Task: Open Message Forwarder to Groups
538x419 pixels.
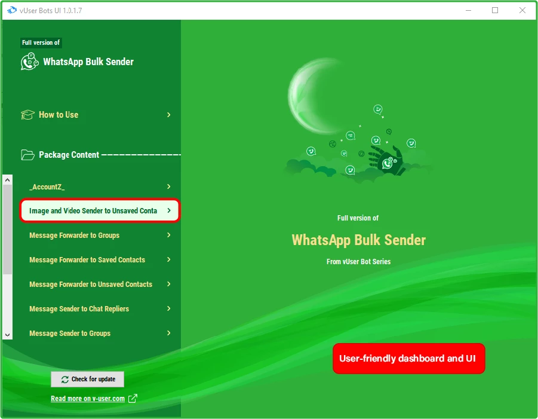Action: (x=100, y=236)
